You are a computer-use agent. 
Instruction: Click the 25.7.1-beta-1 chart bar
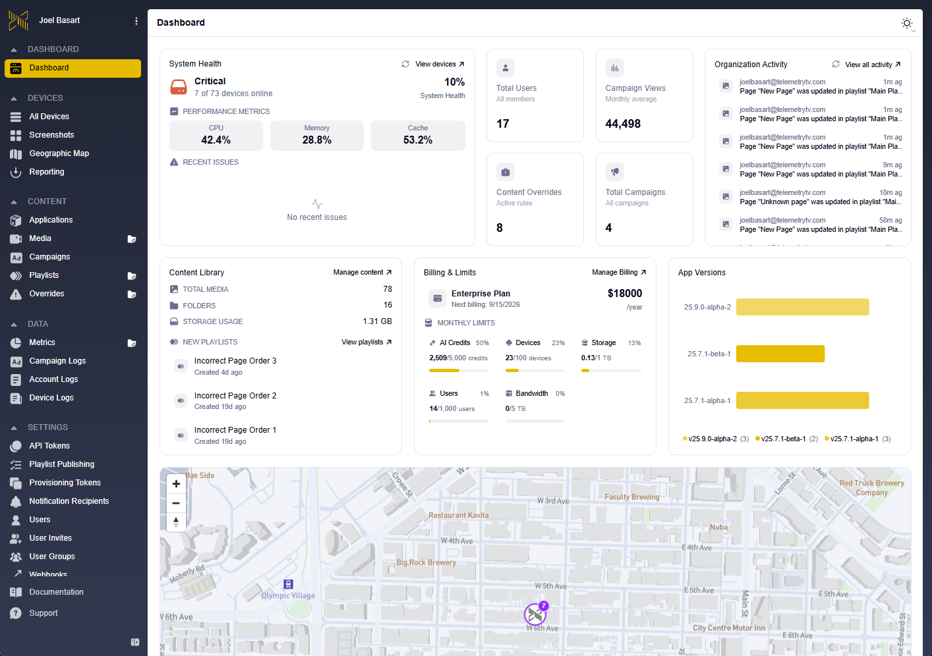(780, 354)
